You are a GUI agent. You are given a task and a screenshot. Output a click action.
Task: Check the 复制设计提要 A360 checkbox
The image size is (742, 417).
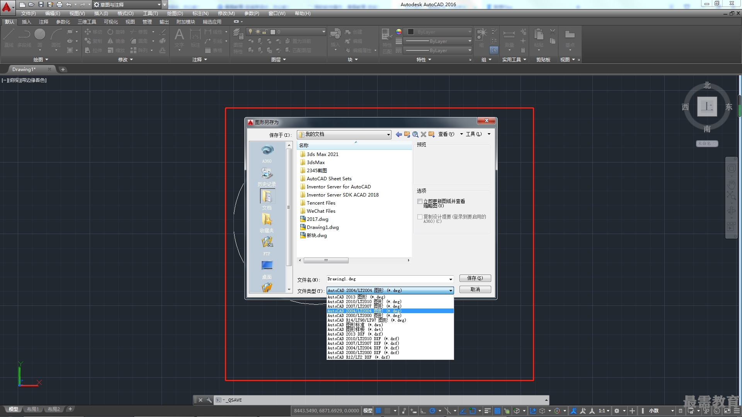tap(420, 217)
